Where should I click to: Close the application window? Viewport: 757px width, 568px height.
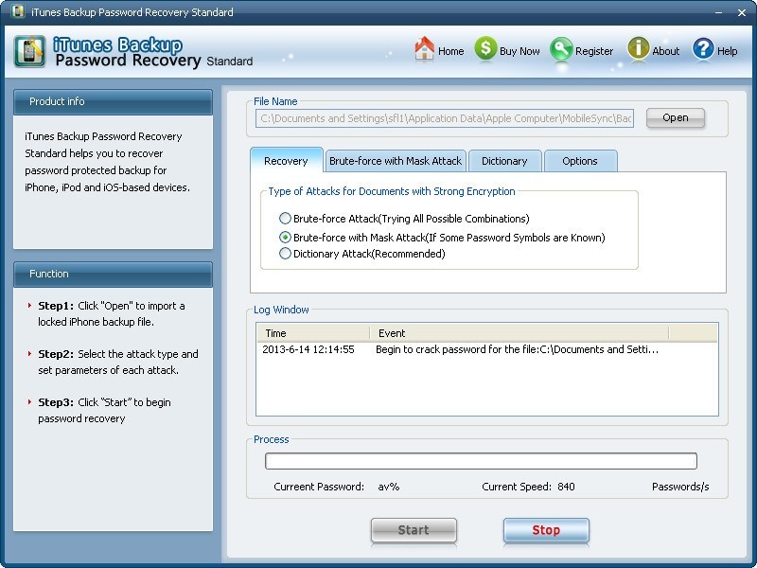pos(742,12)
